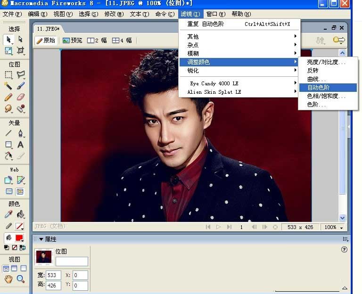Click the 宽 width input field
The height and width of the screenshot is (294, 362).
(53, 275)
